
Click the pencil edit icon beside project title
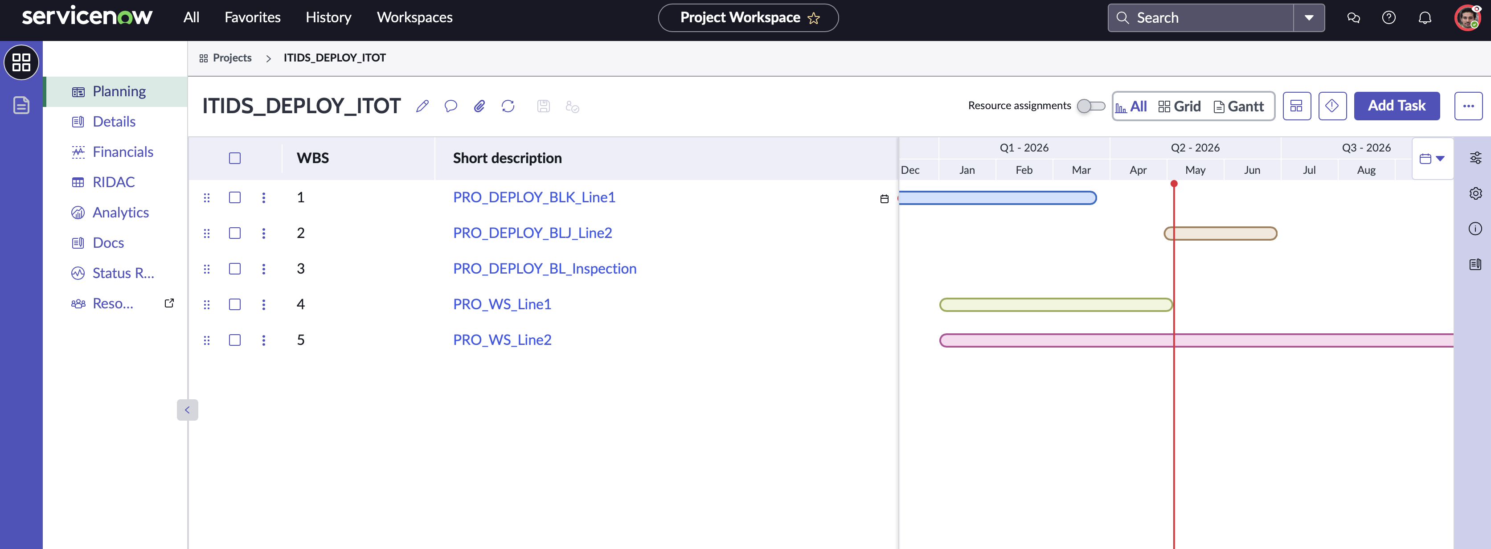pyautogui.click(x=422, y=106)
